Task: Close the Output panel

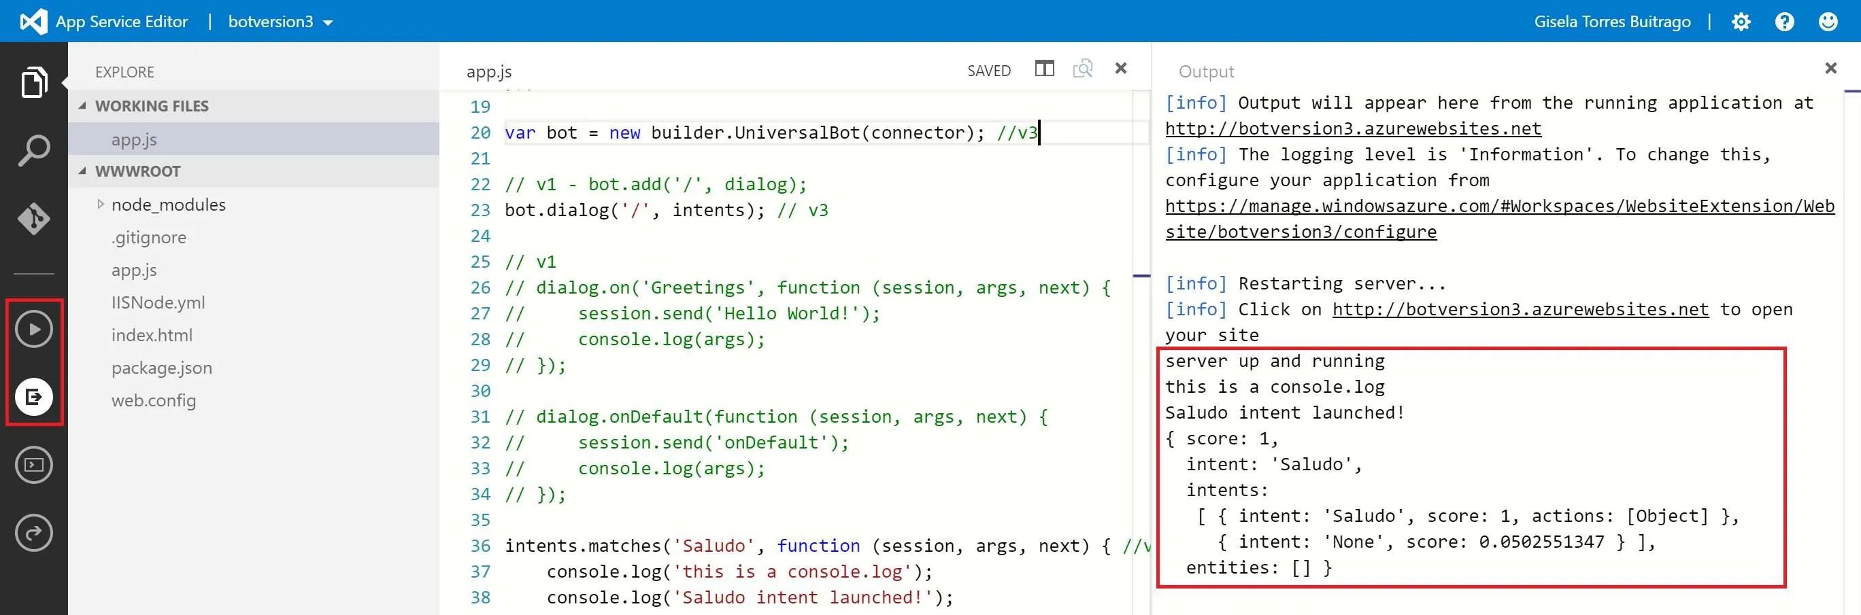Action: click(1830, 68)
